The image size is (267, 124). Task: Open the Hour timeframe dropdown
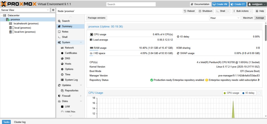(225, 18)
